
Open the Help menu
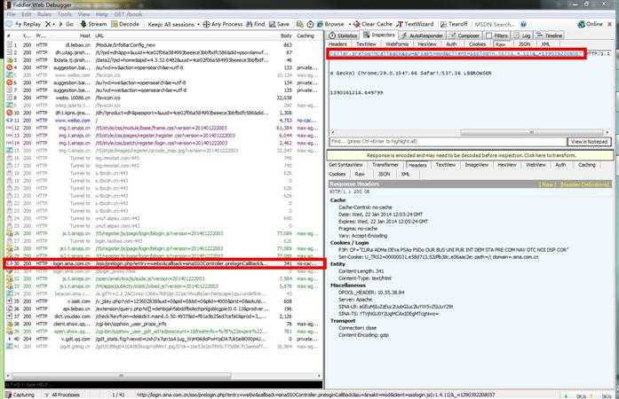click(101, 14)
